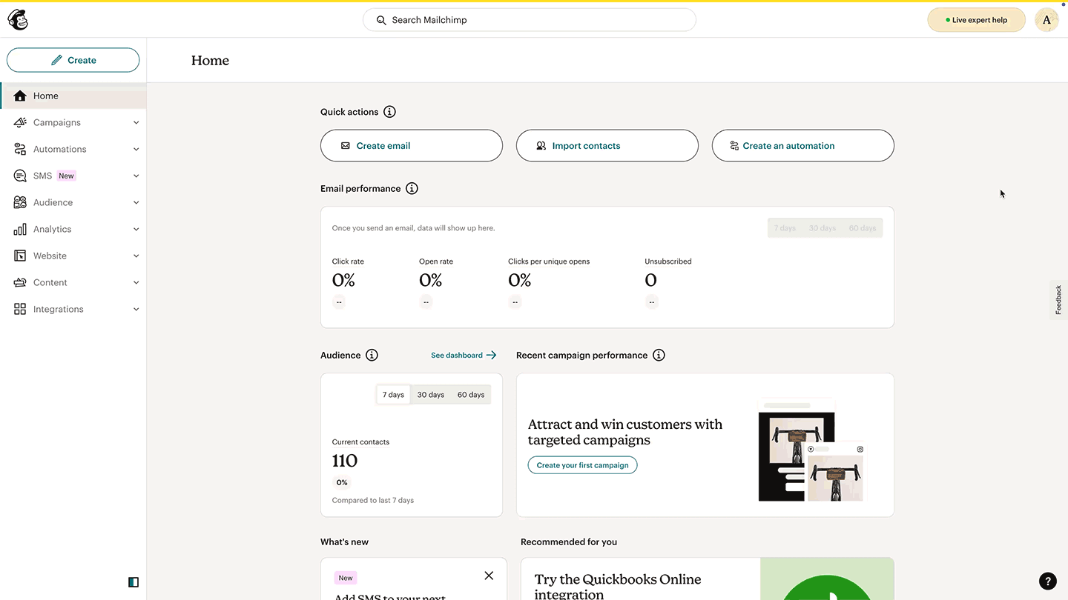Click the Mailchimp Freddie logo
Screen dimensions: 1068x600
pyautogui.click(x=18, y=20)
